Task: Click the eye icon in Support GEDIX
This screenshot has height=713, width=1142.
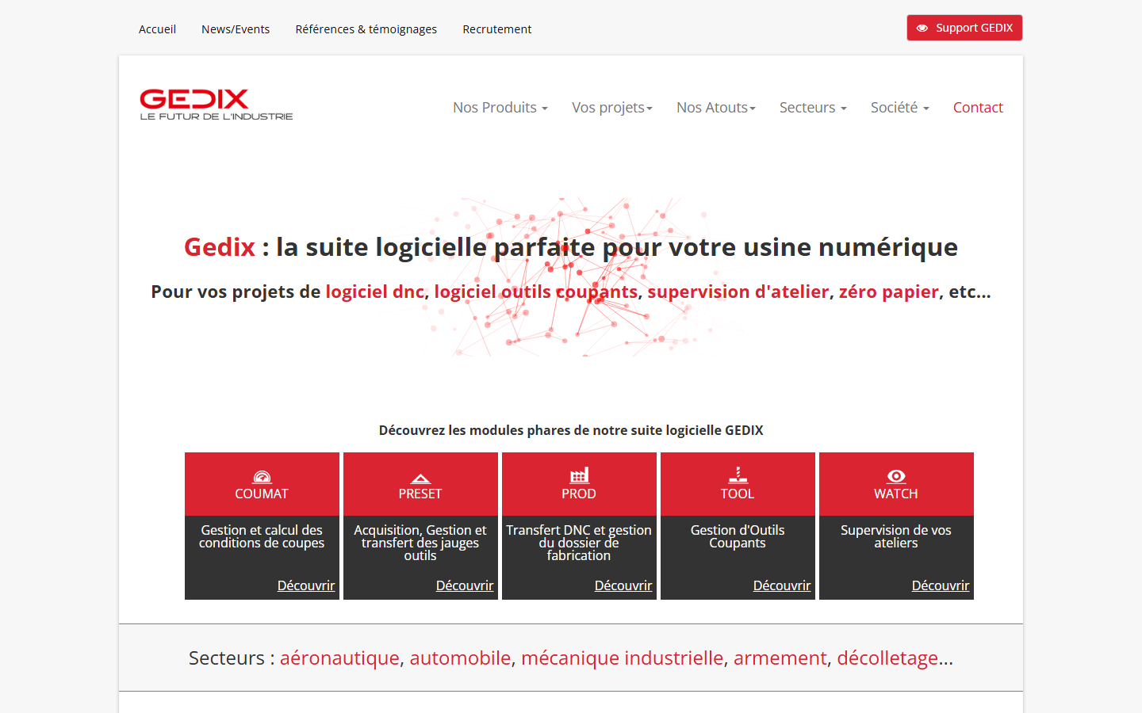Action: click(922, 28)
